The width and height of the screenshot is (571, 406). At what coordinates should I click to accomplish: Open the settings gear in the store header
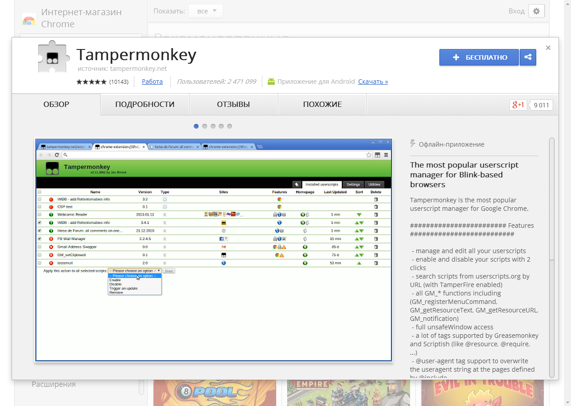click(x=536, y=11)
